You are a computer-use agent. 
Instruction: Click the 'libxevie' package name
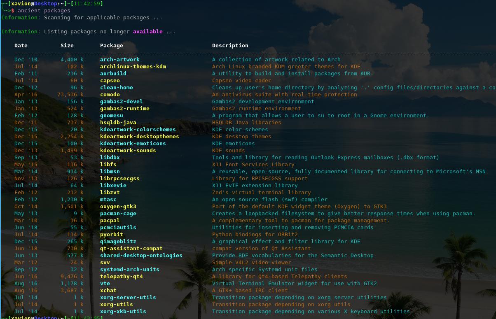point(113,185)
